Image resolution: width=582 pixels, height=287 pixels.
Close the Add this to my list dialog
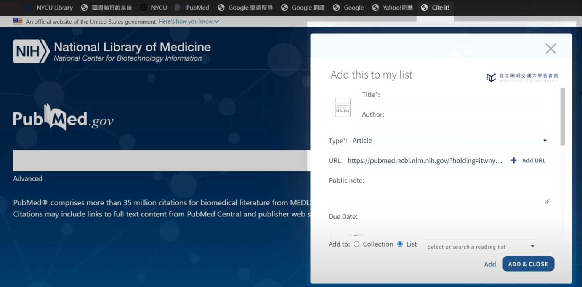point(551,48)
